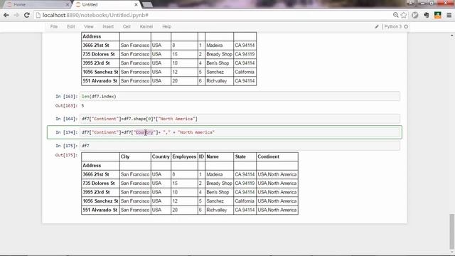The width and height of the screenshot is (455, 256).
Task: Click the Employees header in lower table
Action: pyautogui.click(x=184, y=156)
